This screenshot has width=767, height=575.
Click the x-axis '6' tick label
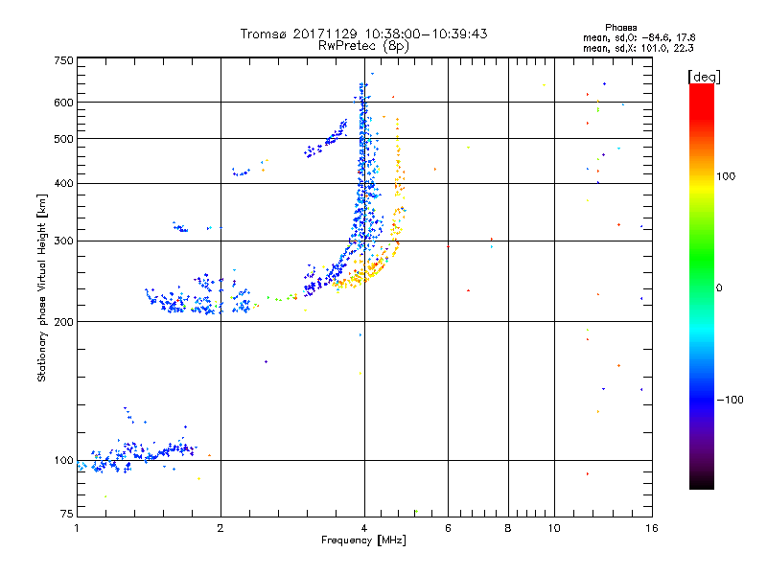tap(448, 528)
